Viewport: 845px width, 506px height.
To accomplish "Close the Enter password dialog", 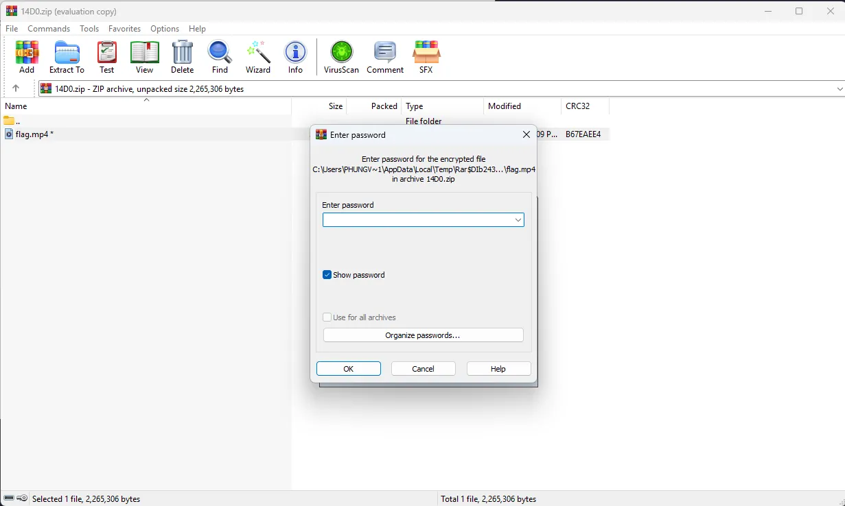I will click(x=526, y=135).
